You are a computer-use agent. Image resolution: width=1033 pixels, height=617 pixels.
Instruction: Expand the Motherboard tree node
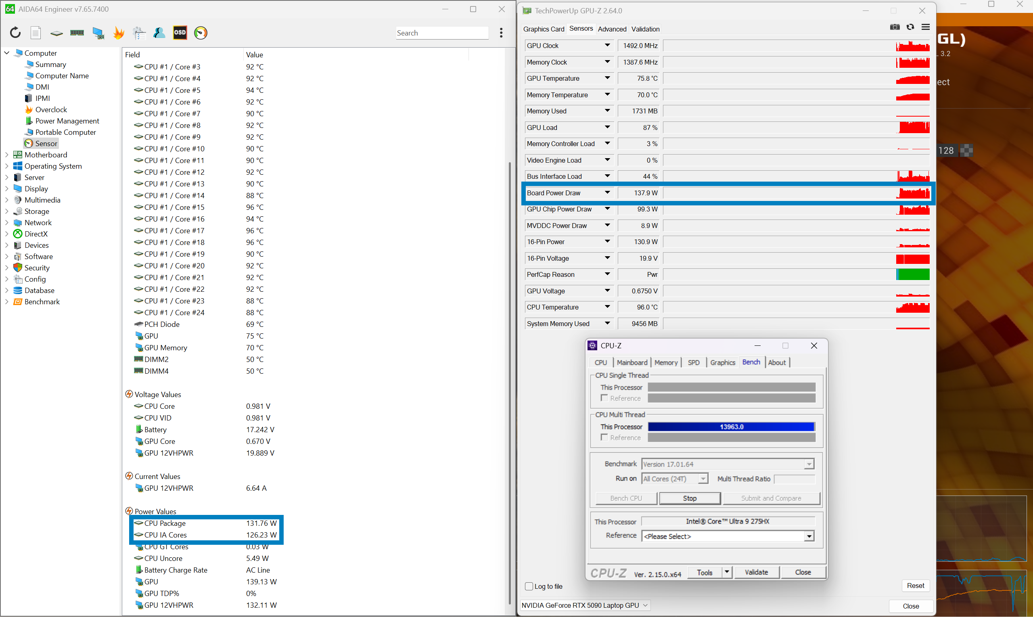pyautogui.click(x=7, y=155)
